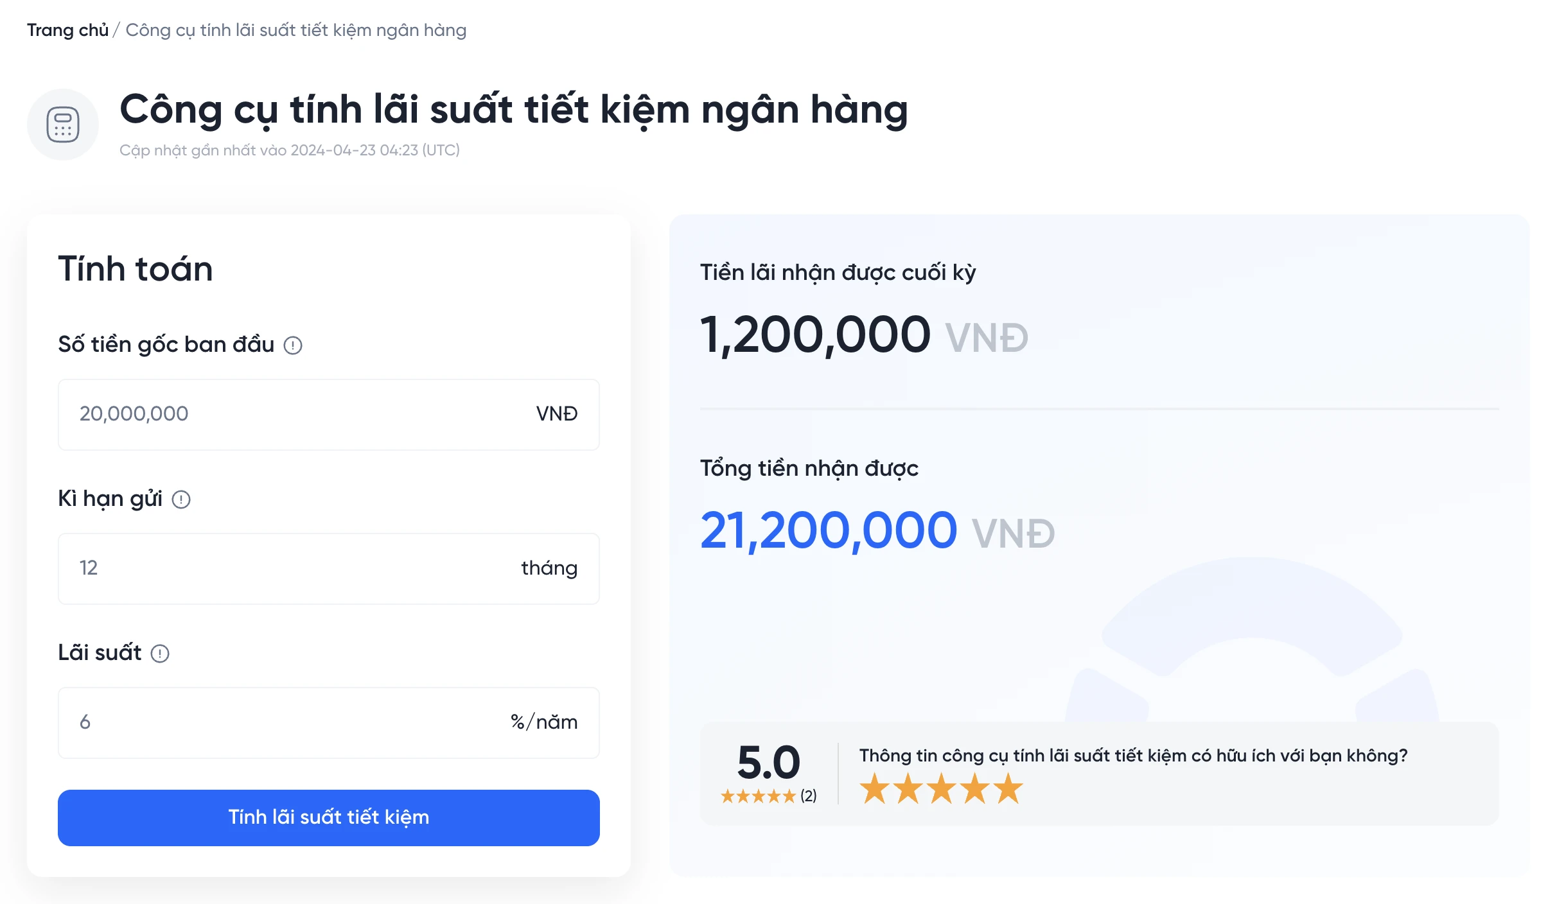This screenshot has width=1566, height=904.
Task: Click the info icon next to "Lãi suất"
Action: coord(160,653)
